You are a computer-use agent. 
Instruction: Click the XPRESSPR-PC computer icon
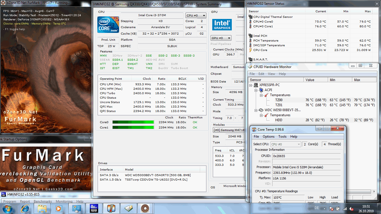click(256, 85)
